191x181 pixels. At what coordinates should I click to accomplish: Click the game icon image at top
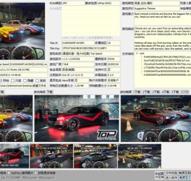22,31
